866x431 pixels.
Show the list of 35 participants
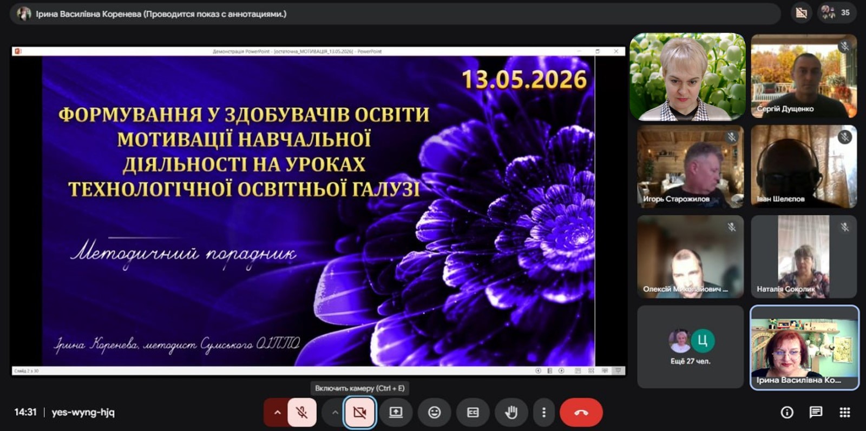tap(837, 12)
